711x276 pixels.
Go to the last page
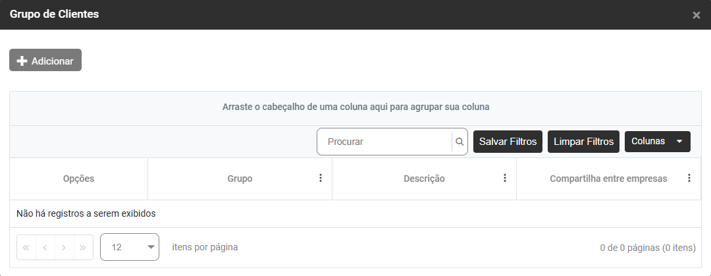[x=83, y=248]
